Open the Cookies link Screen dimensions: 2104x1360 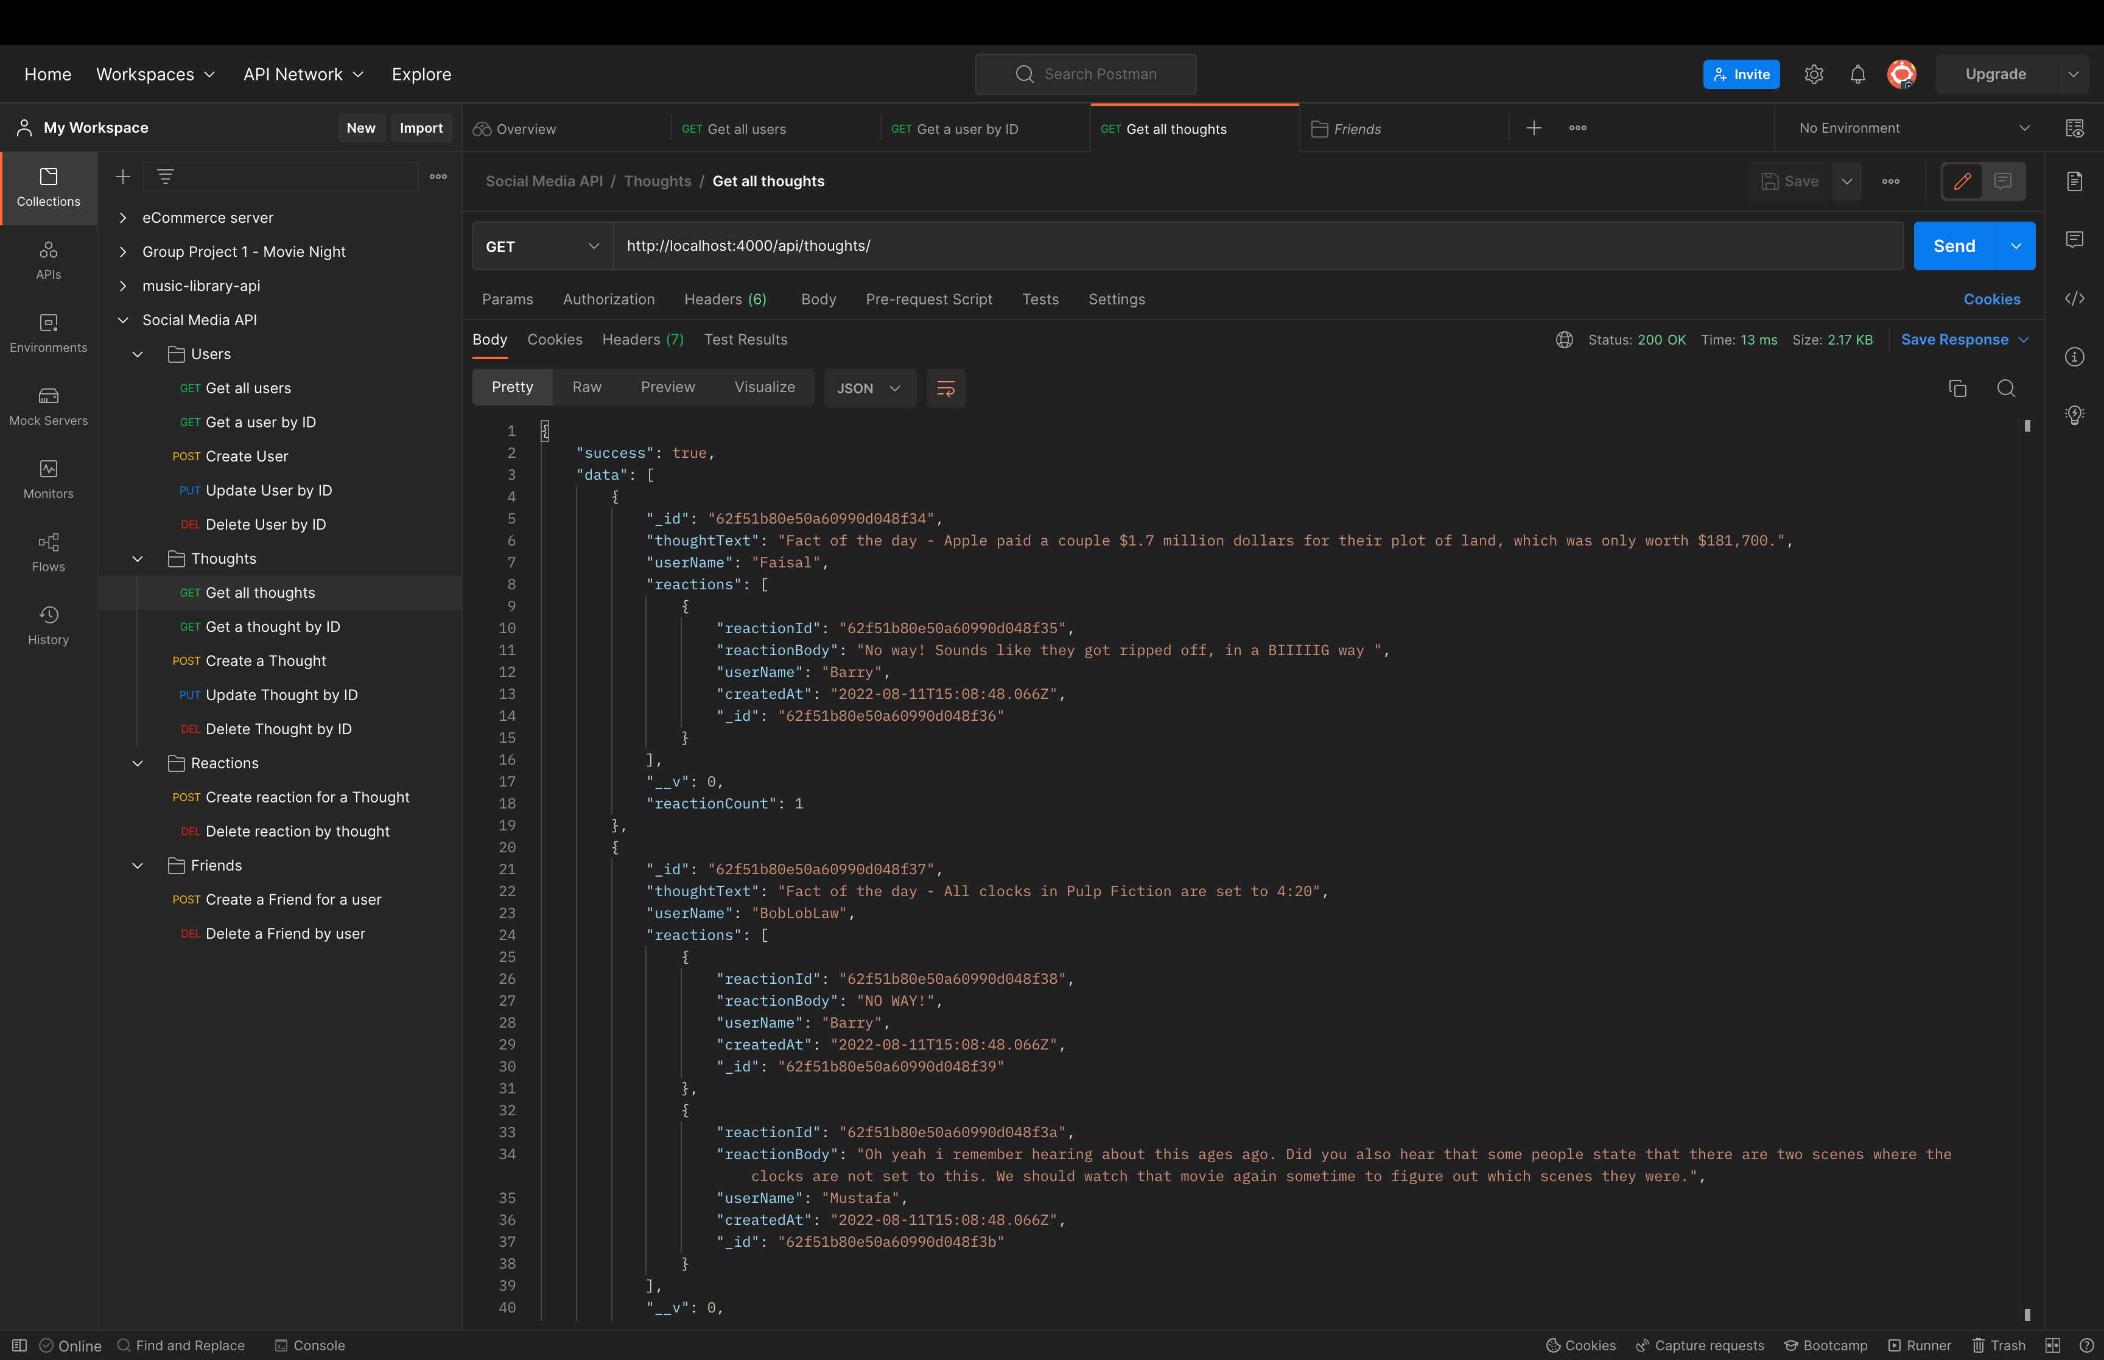pos(1991,300)
